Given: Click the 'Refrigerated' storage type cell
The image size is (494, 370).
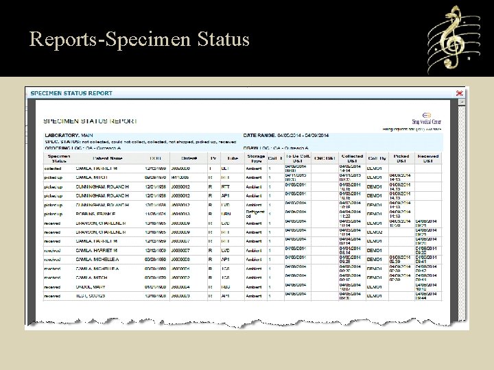Looking at the screenshot, I should click(255, 214).
